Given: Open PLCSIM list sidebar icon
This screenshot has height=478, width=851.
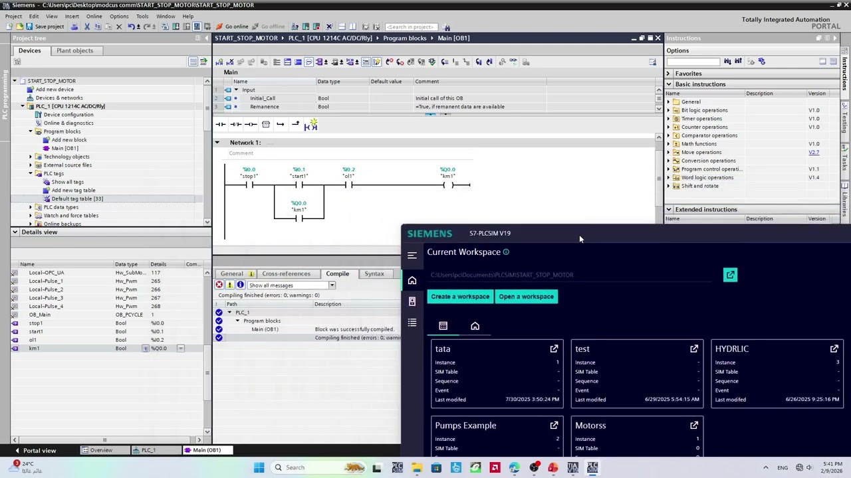Looking at the screenshot, I should click(412, 323).
